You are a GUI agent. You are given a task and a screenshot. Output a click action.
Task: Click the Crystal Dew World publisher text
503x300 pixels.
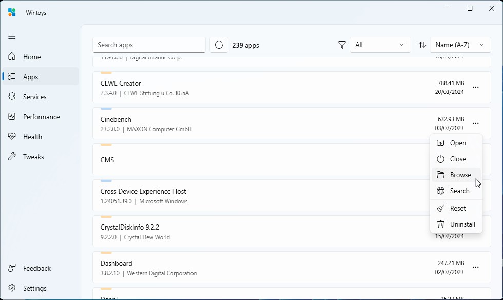[147, 237]
